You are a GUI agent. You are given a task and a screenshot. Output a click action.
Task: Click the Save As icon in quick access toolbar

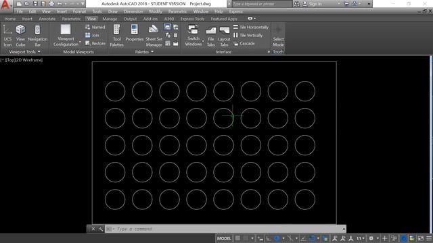pyautogui.click(x=43, y=4)
